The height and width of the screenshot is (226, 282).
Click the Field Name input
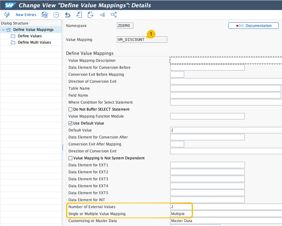(226, 95)
